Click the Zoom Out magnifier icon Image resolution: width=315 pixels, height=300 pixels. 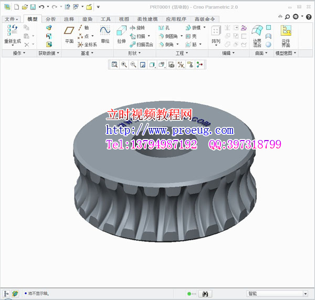133,65
